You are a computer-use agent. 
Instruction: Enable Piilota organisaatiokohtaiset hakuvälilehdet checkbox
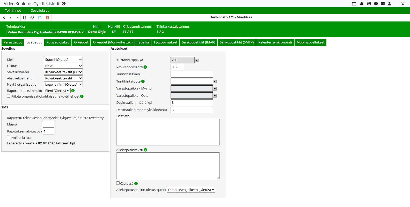9,96
